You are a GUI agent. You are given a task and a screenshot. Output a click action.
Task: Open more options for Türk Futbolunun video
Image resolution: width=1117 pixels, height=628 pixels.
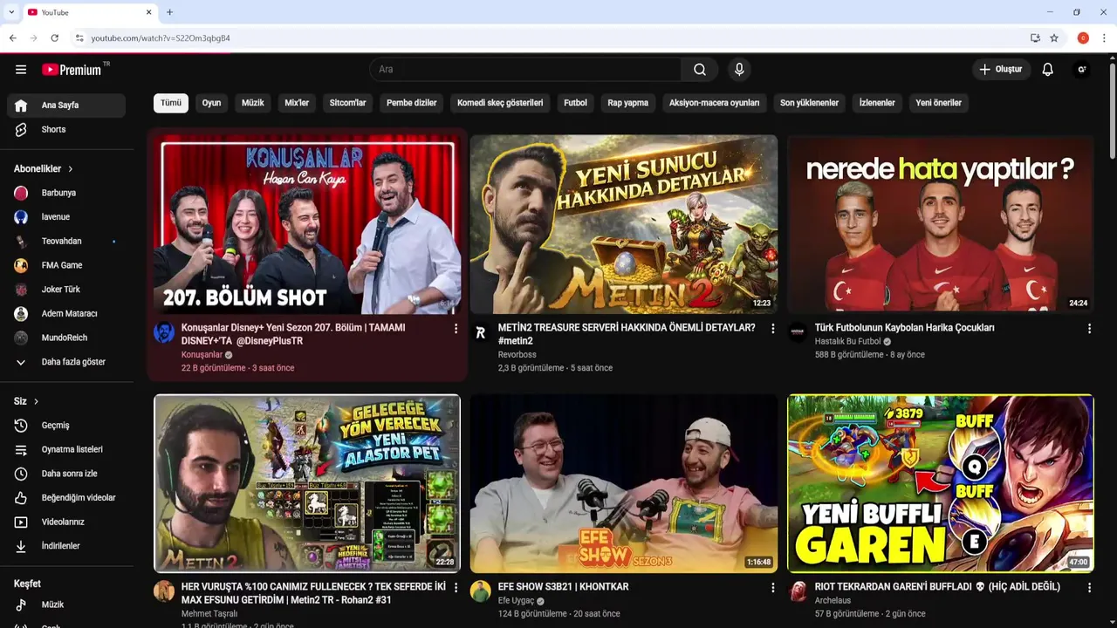point(1089,329)
